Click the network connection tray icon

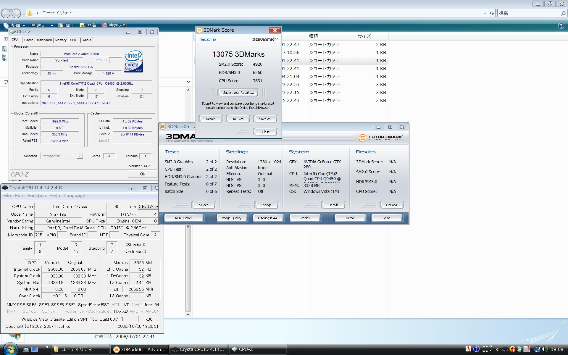[x=537, y=349]
